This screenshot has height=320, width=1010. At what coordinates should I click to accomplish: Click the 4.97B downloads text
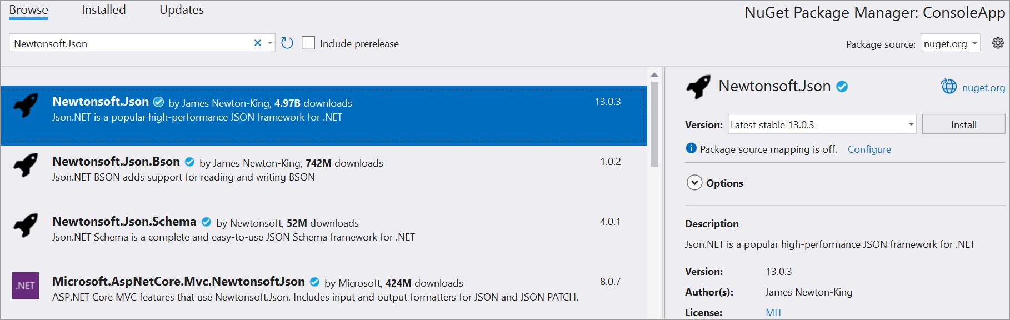(x=313, y=103)
